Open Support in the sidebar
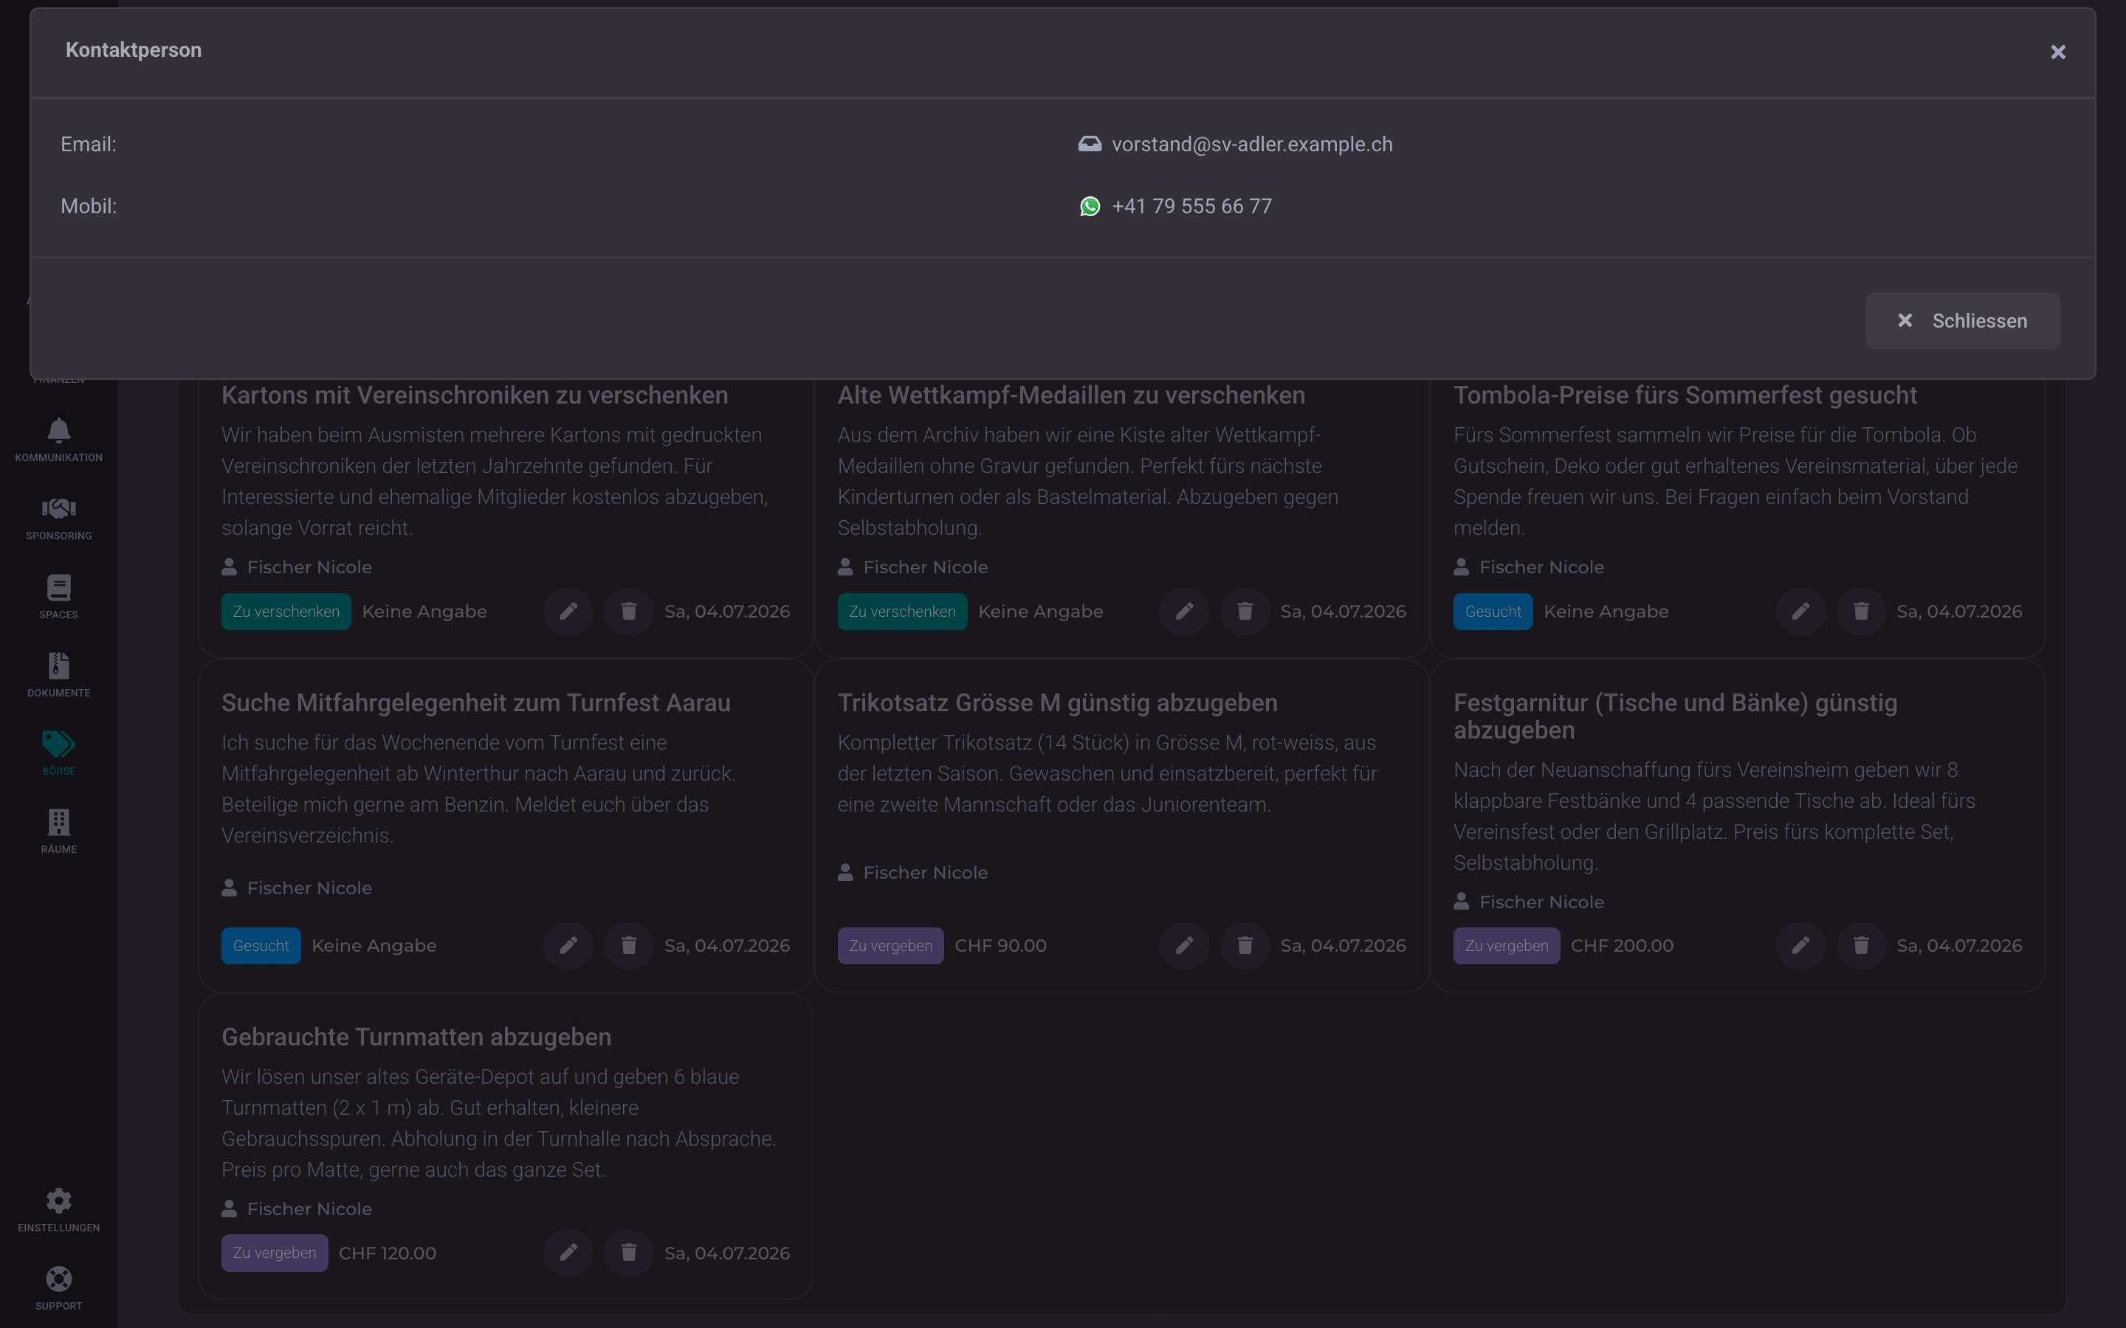Viewport: 2126px width, 1328px height. pos(59,1288)
